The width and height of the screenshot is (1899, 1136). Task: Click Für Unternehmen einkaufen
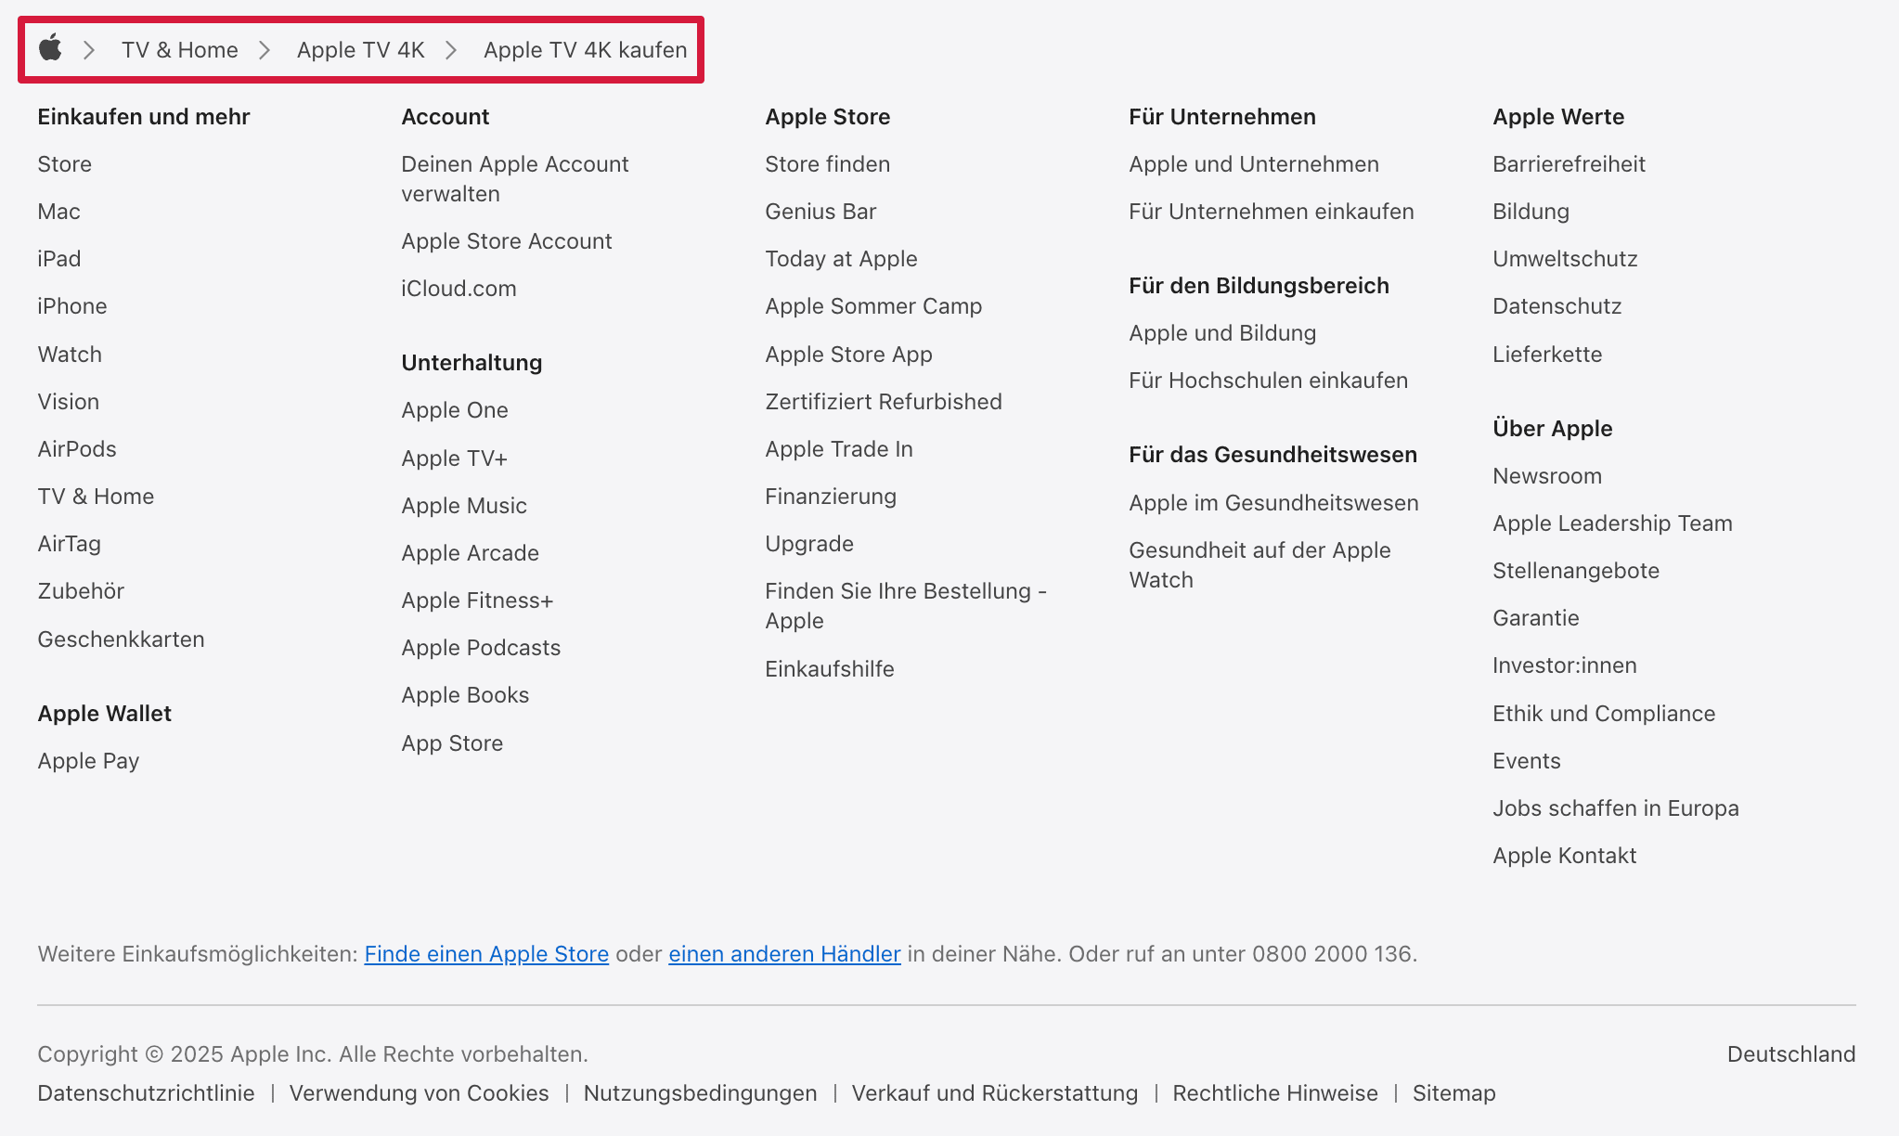coord(1272,212)
